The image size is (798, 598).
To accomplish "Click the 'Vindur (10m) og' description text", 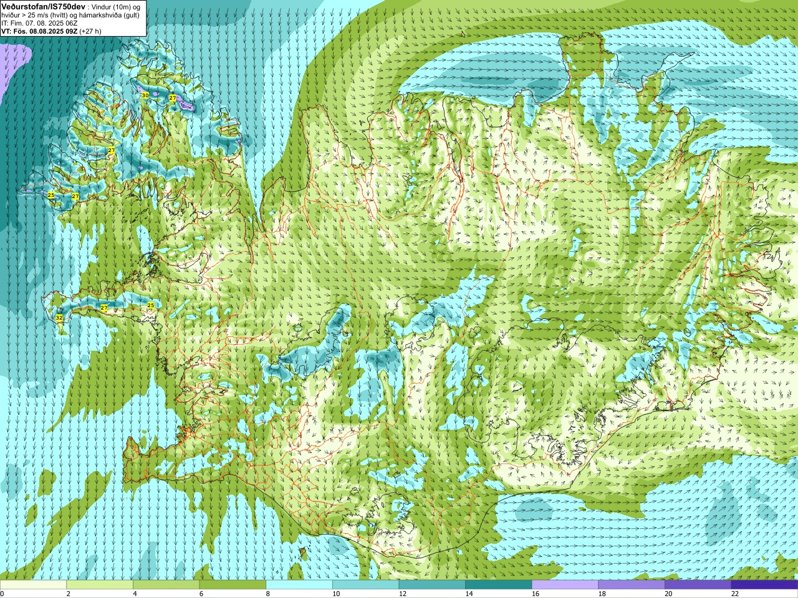I will [116, 6].
